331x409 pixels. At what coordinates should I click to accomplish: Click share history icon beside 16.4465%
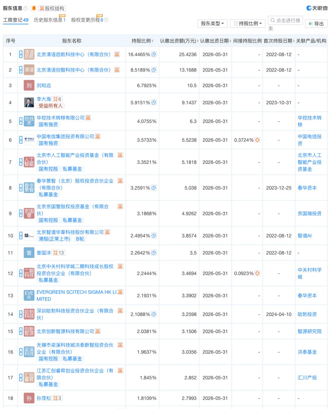click(154, 54)
